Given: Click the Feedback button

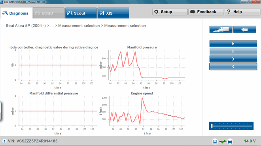Looking at the screenshot, I should coord(206,12).
